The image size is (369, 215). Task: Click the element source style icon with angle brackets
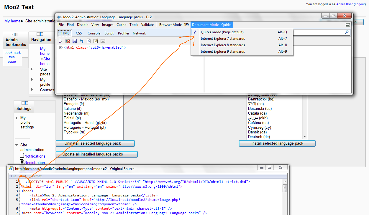click(88, 41)
